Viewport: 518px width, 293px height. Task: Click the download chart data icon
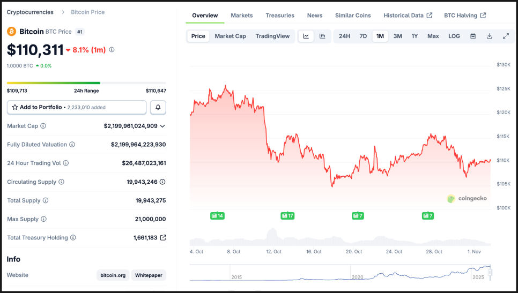click(489, 36)
